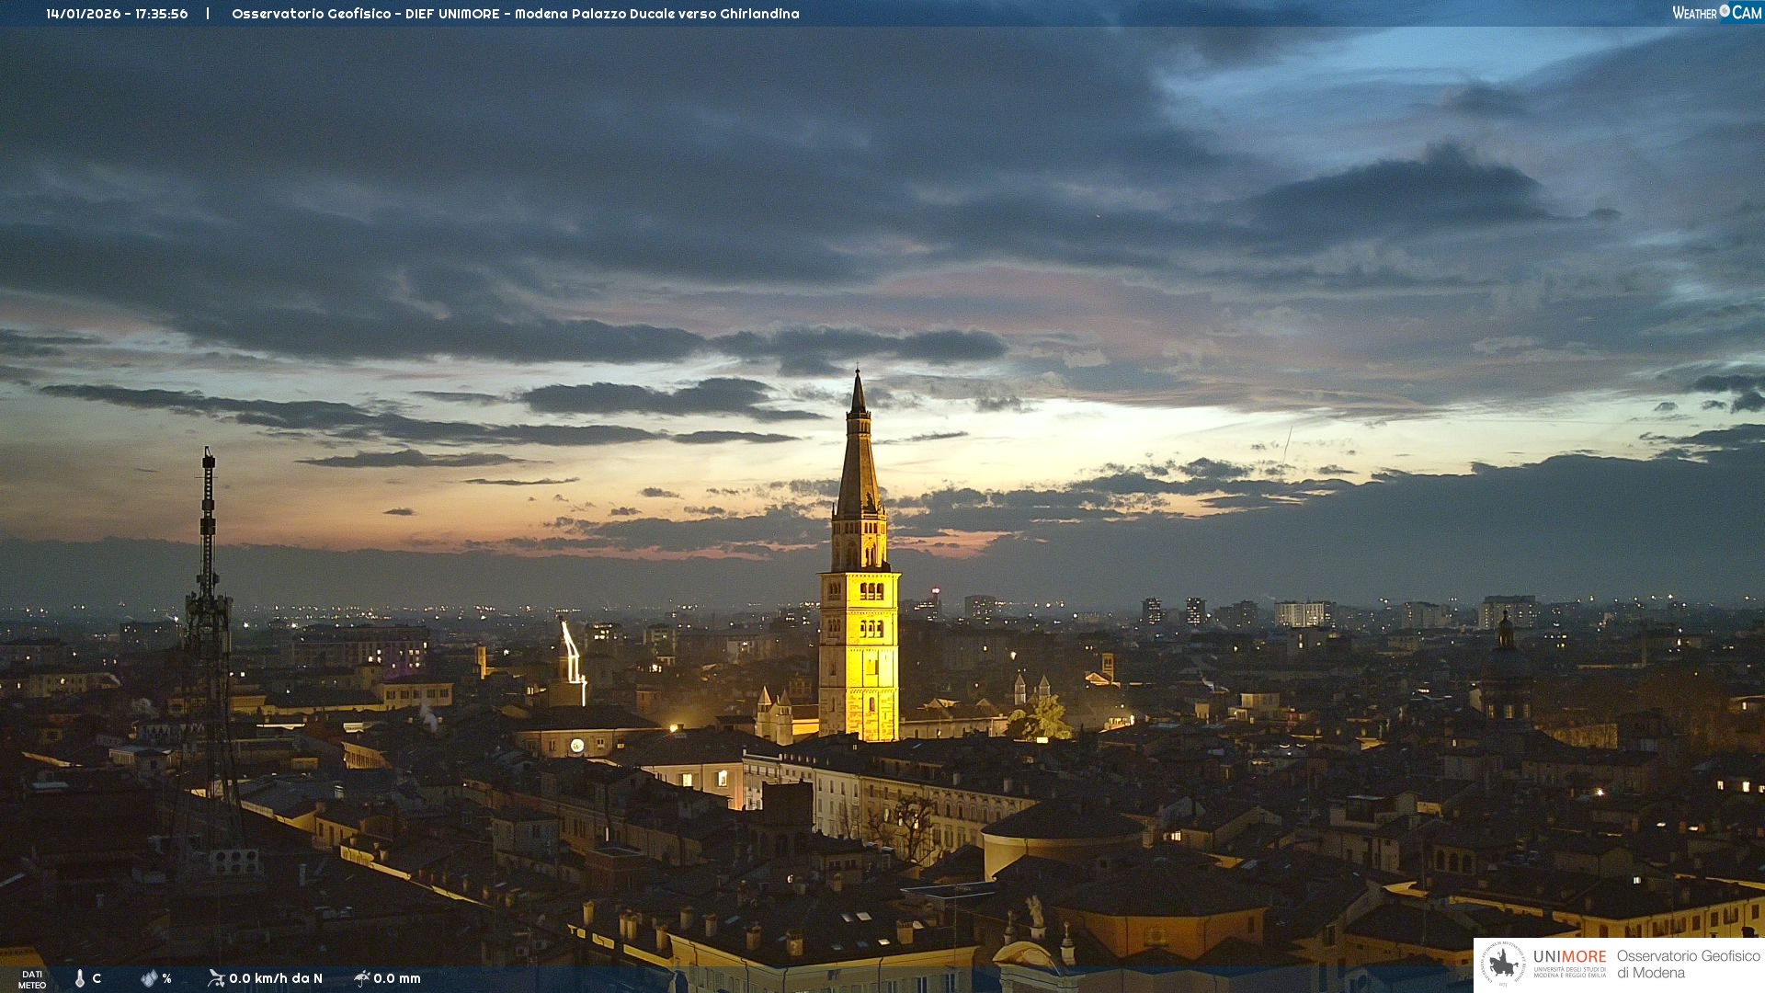Click the humidity percent symbol
Image resolution: width=1765 pixels, height=993 pixels.
pyautogui.click(x=166, y=978)
